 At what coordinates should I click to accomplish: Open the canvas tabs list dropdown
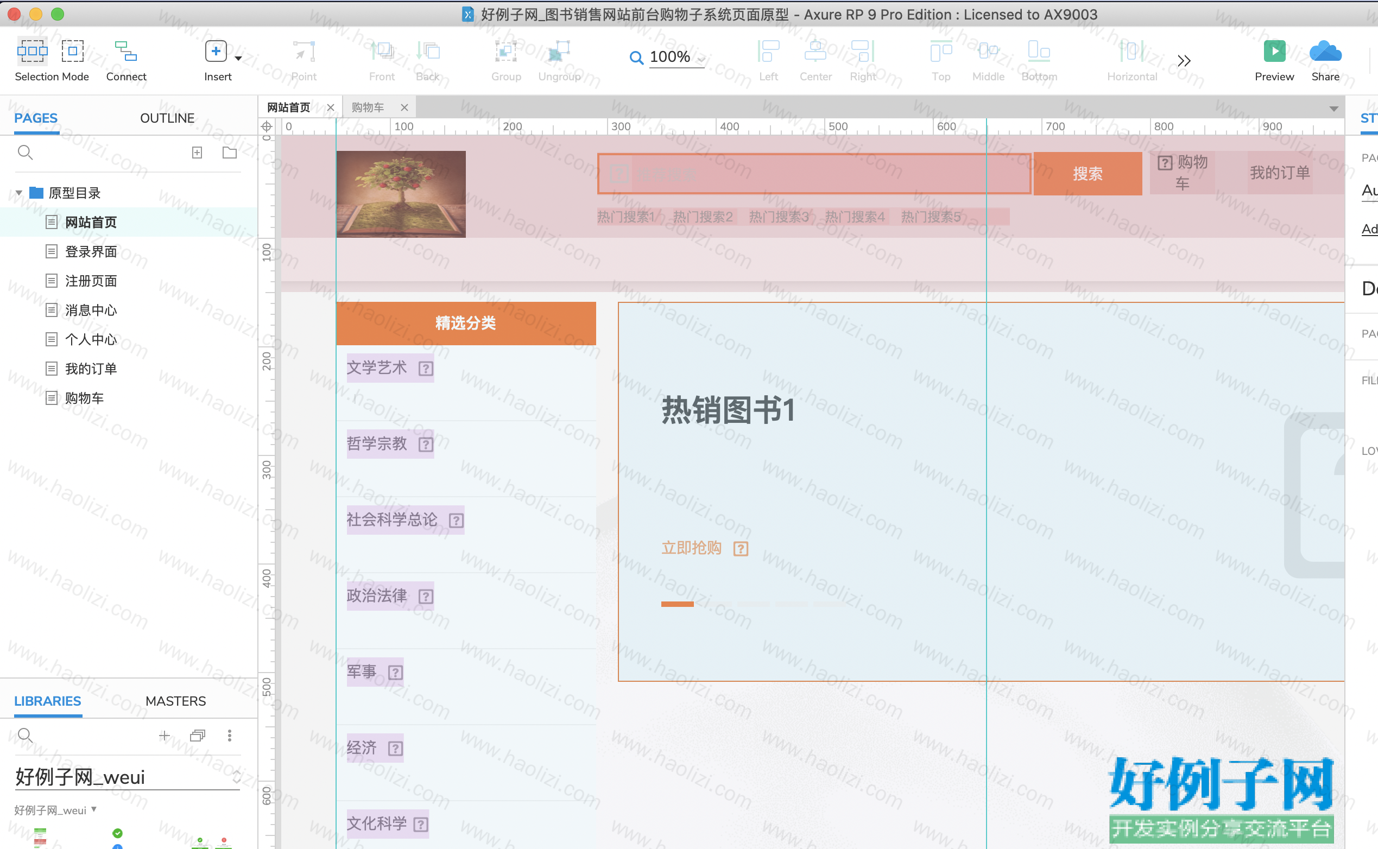[x=1333, y=109]
